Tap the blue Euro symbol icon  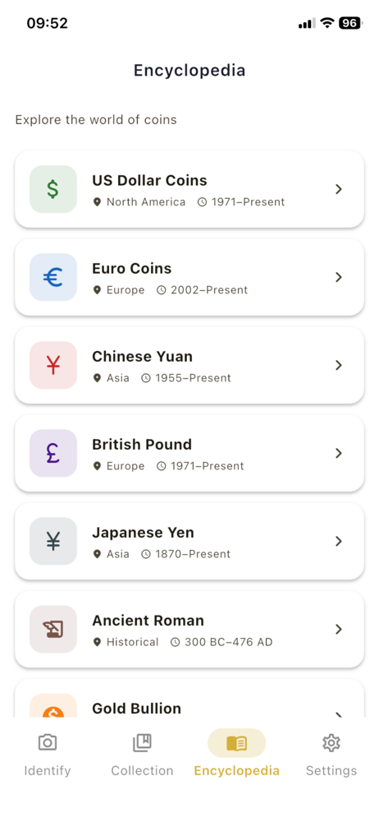point(53,277)
